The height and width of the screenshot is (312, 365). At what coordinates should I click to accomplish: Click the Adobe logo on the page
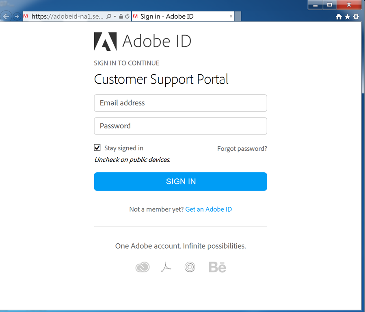tap(105, 41)
